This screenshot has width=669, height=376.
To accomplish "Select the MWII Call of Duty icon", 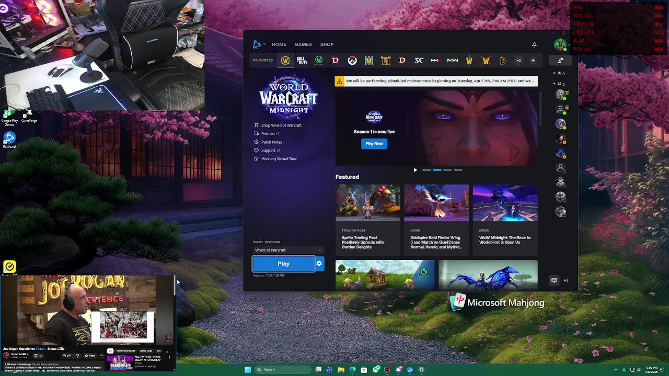I will coord(453,61).
